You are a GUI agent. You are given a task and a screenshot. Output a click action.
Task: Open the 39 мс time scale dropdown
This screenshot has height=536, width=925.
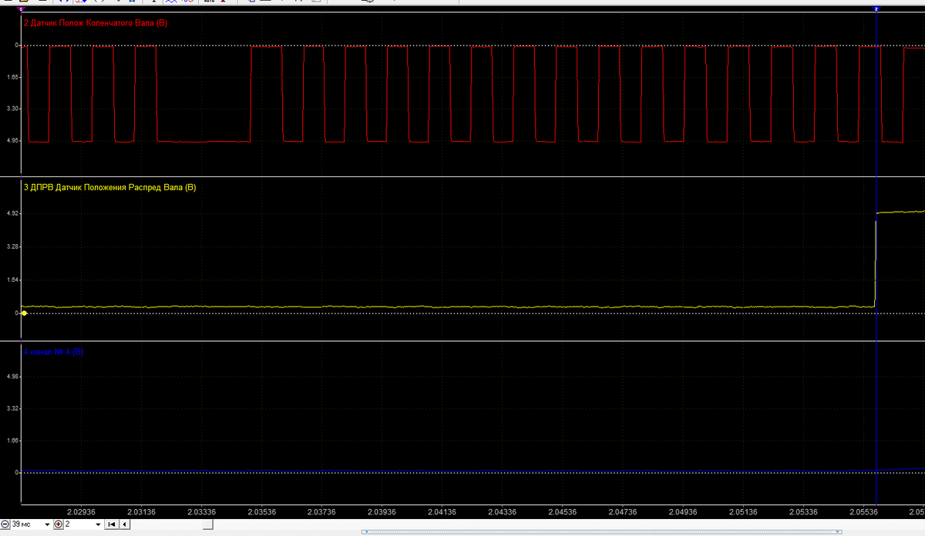point(49,524)
